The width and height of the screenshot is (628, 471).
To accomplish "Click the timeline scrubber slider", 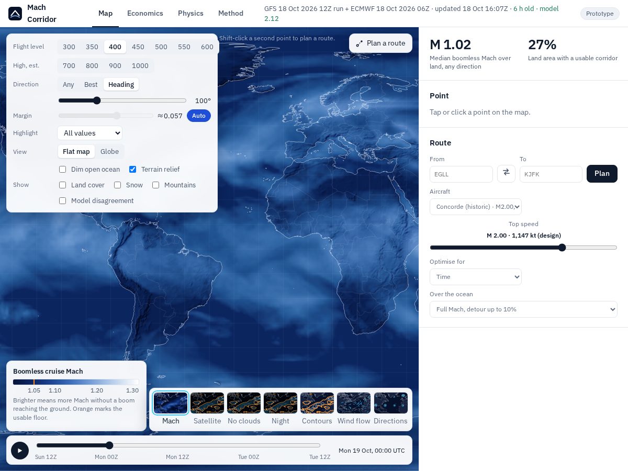I will [x=178, y=445].
